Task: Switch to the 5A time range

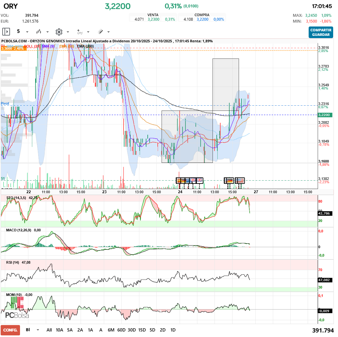Action: coord(70,330)
